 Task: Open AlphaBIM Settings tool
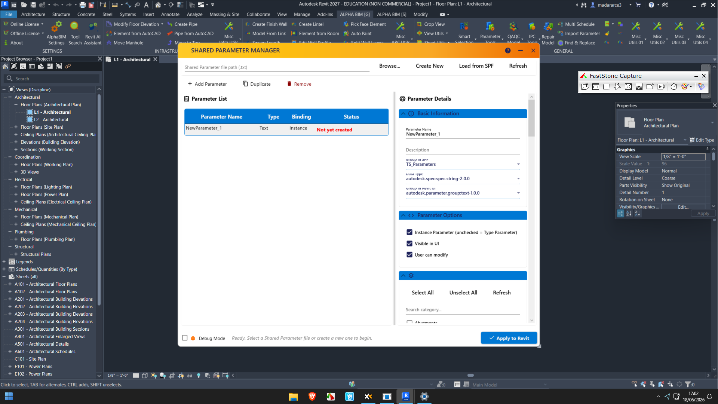point(56,33)
